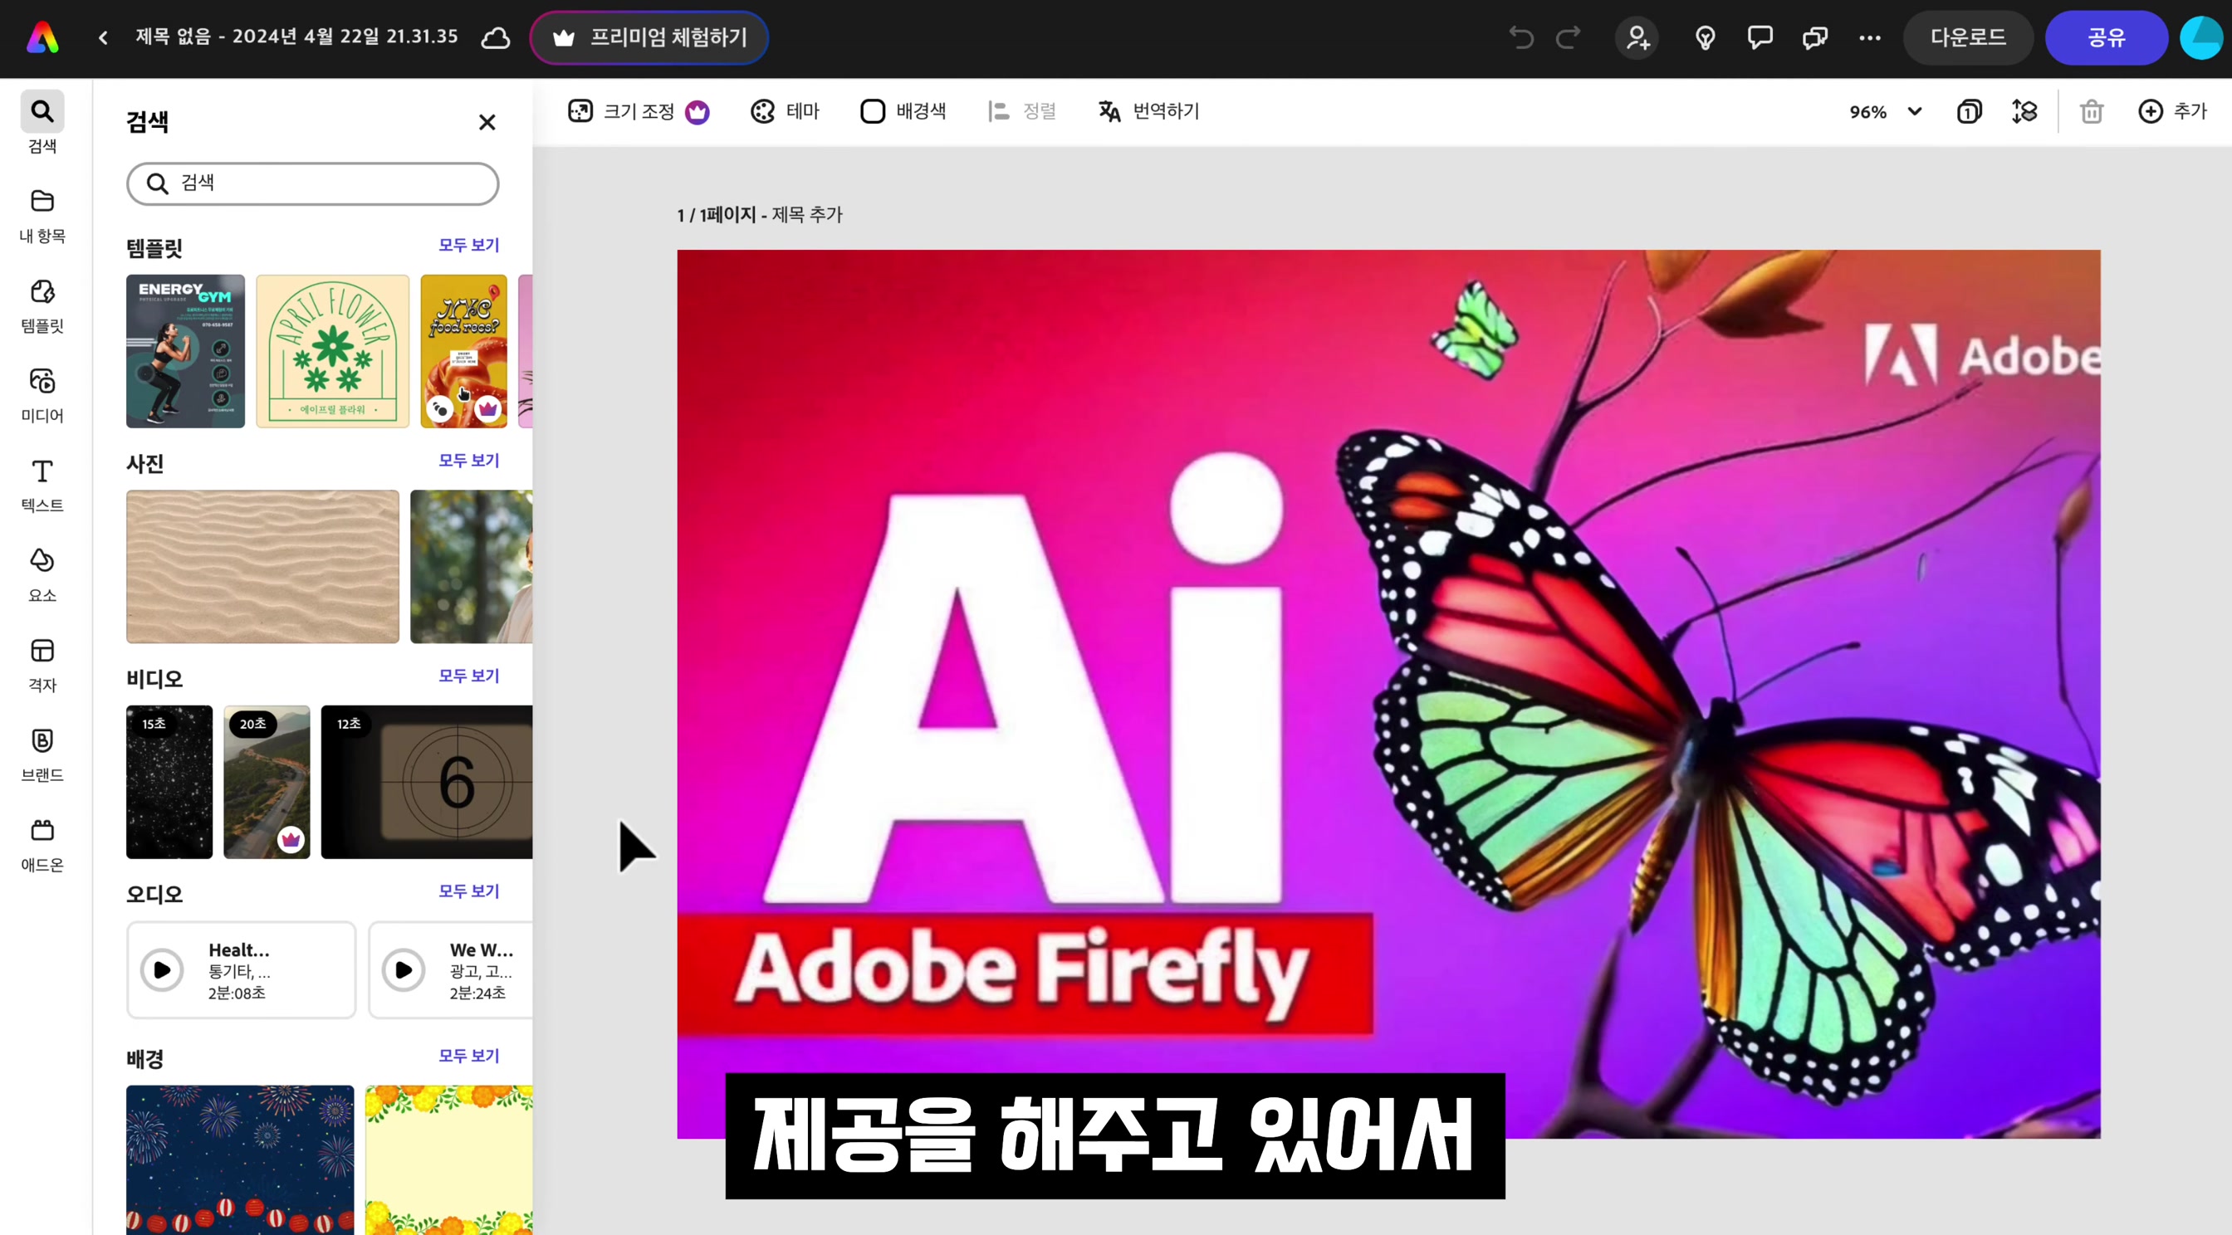Image resolution: width=2232 pixels, height=1235 pixels.
Task: Play the We W... audio track
Action: click(x=404, y=970)
